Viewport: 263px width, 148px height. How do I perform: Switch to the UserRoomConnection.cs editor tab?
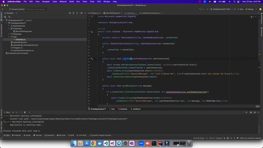(x=151, y=13)
